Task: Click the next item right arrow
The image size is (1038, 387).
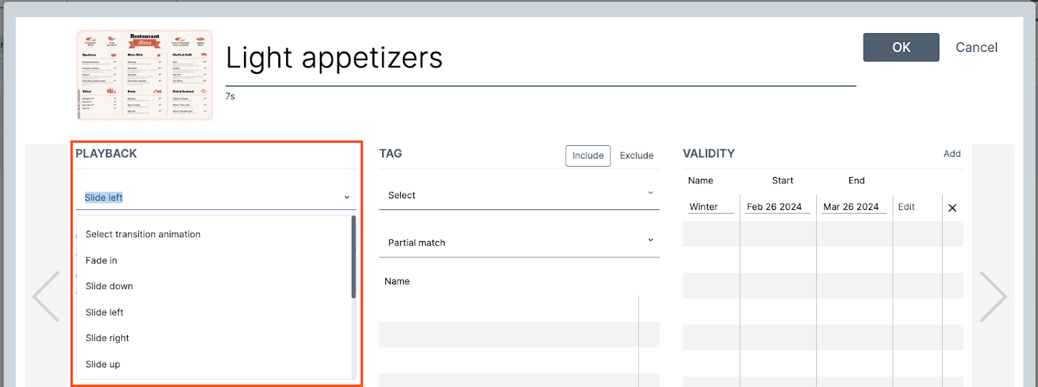Action: point(993,296)
